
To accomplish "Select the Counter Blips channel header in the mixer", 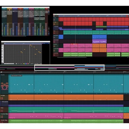I will pos(42,9).
